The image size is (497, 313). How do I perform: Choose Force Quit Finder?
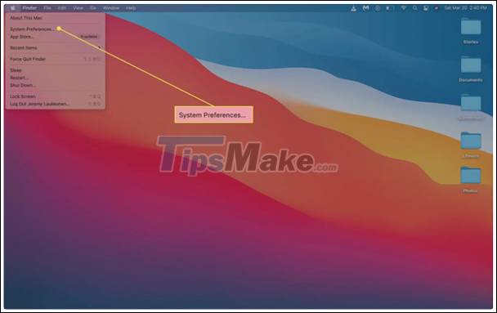(55, 59)
